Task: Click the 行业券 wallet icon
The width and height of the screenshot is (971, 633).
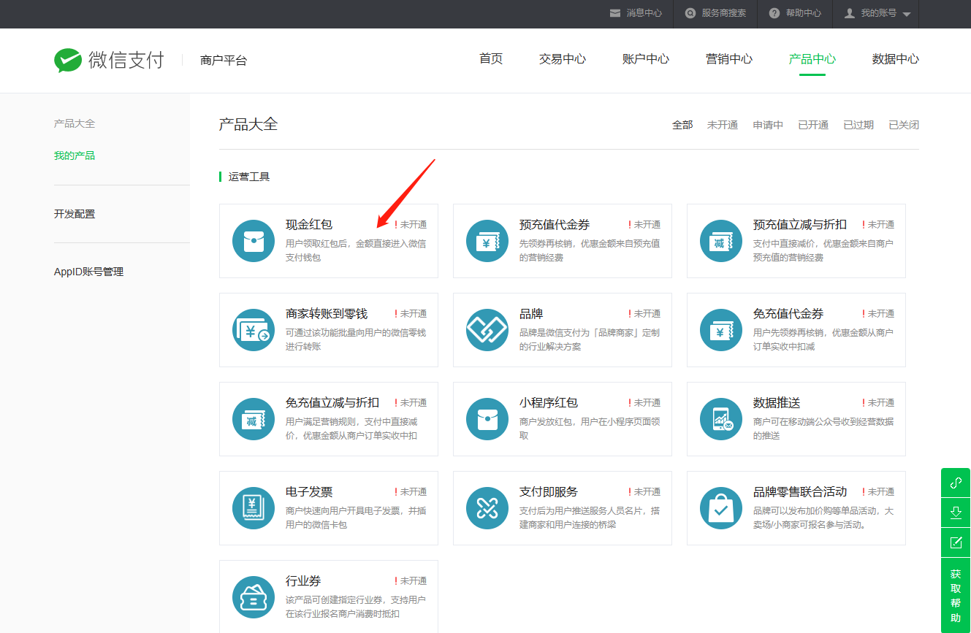Action: coord(254,597)
